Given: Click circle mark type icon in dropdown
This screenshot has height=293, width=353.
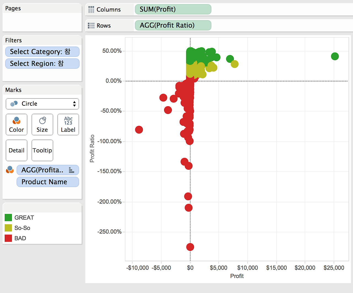Looking at the screenshot, I should (14, 104).
